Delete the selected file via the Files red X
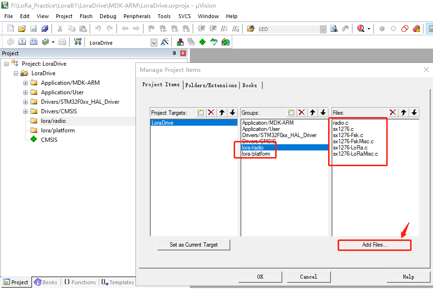 392,112
